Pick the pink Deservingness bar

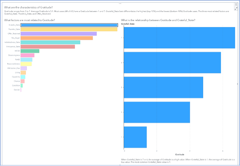click(27, 55)
